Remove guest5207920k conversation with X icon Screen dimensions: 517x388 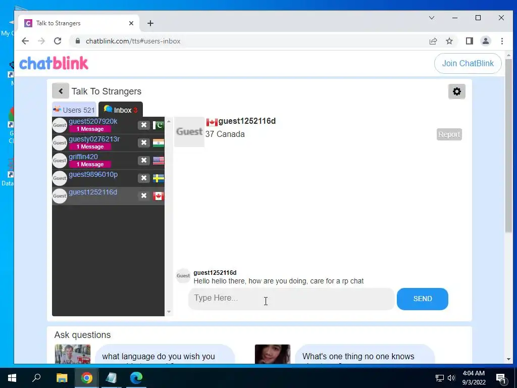coord(144,125)
